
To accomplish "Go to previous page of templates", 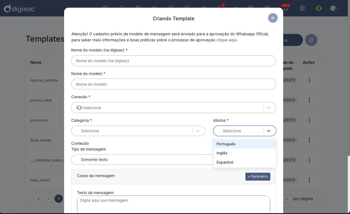I will coord(48,199).
